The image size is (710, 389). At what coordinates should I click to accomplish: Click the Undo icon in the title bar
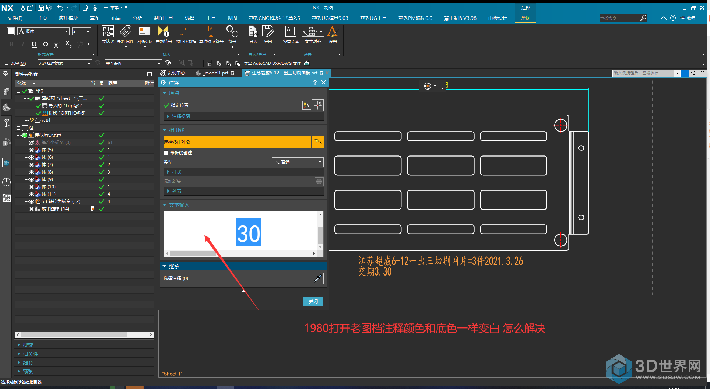click(60, 7)
